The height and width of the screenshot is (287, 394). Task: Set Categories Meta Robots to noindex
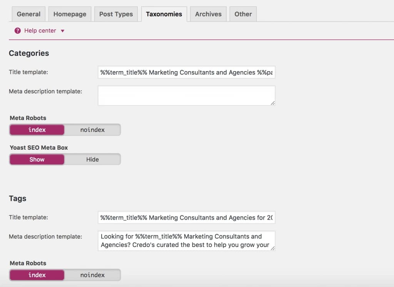tap(92, 130)
